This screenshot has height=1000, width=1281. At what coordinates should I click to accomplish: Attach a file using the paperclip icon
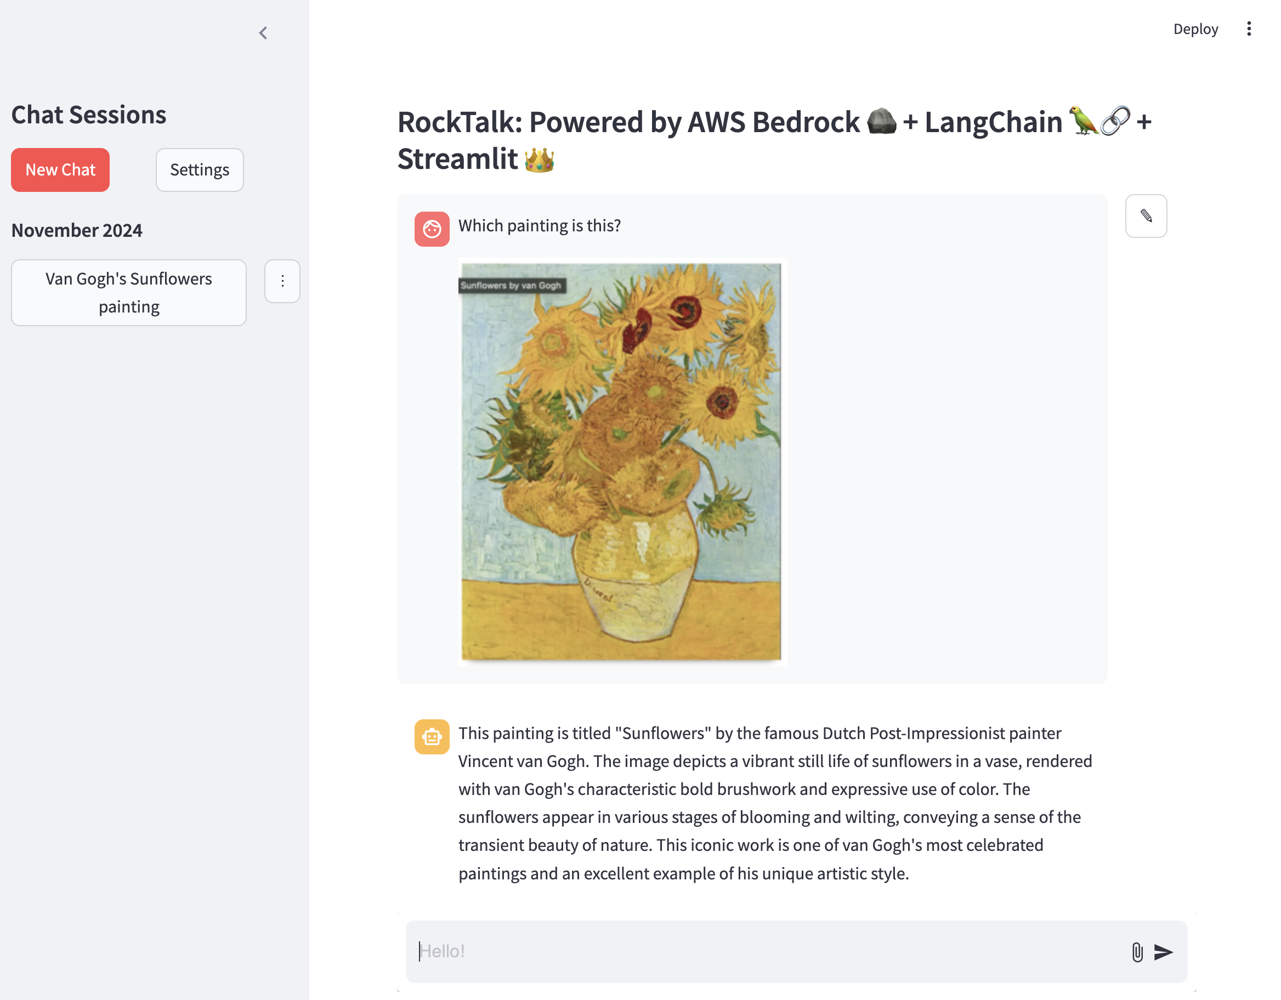tap(1137, 952)
